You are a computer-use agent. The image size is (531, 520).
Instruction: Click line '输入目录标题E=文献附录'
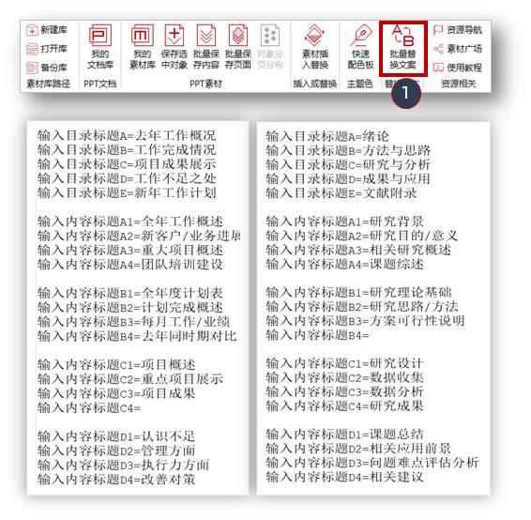point(341,192)
